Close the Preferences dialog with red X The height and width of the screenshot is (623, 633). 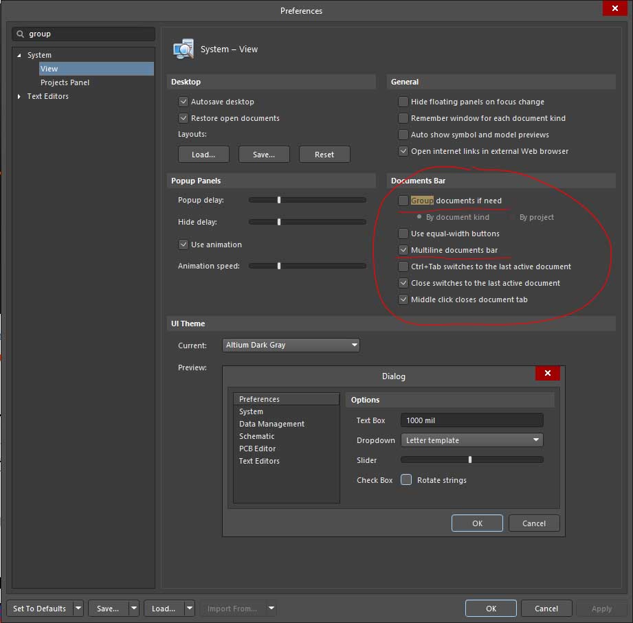click(x=612, y=9)
